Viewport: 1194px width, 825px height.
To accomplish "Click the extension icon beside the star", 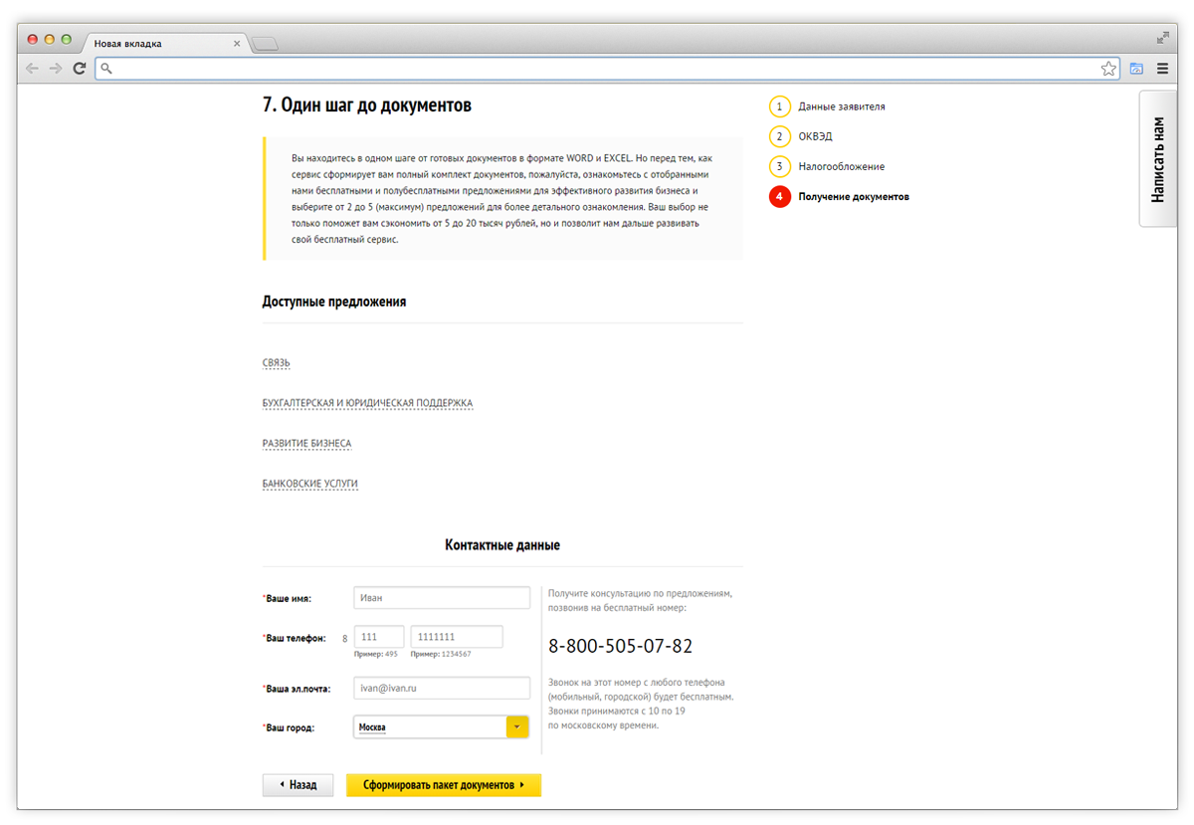I will pyautogui.click(x=1136, y=69).
